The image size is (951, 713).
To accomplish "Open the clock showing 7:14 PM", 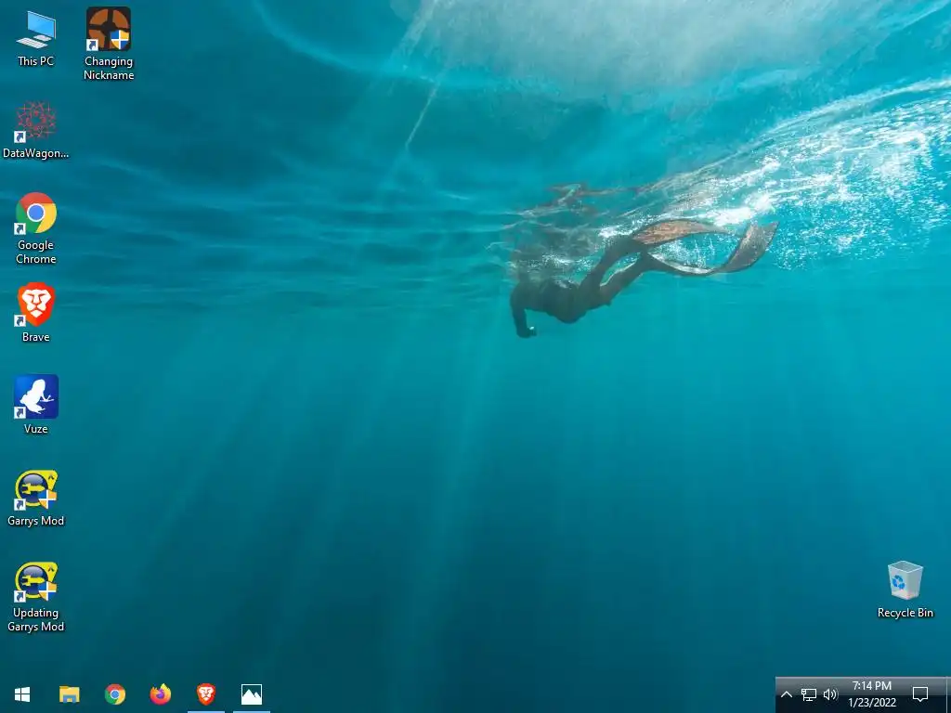I will click(872, 694).
